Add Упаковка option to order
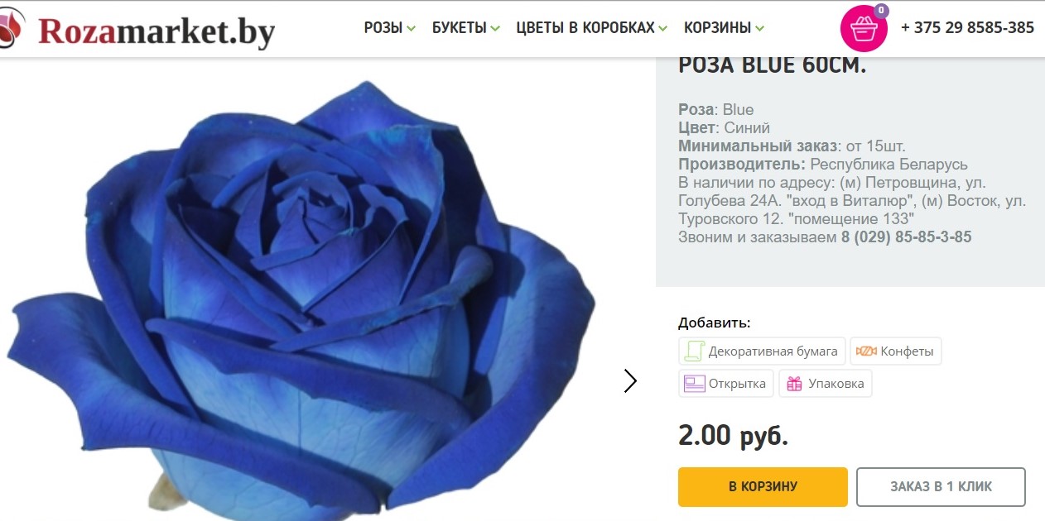Screen dimensions: 1045x521 [826, 384]
